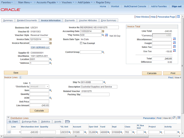Switch to the Payments tab
The width and height of the screenshot is (184, 138).
70,20
